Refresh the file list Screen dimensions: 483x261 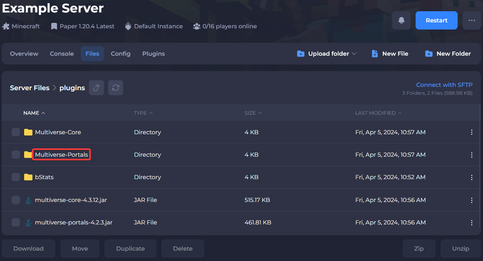pyautogui.click(x=116, y=88)
